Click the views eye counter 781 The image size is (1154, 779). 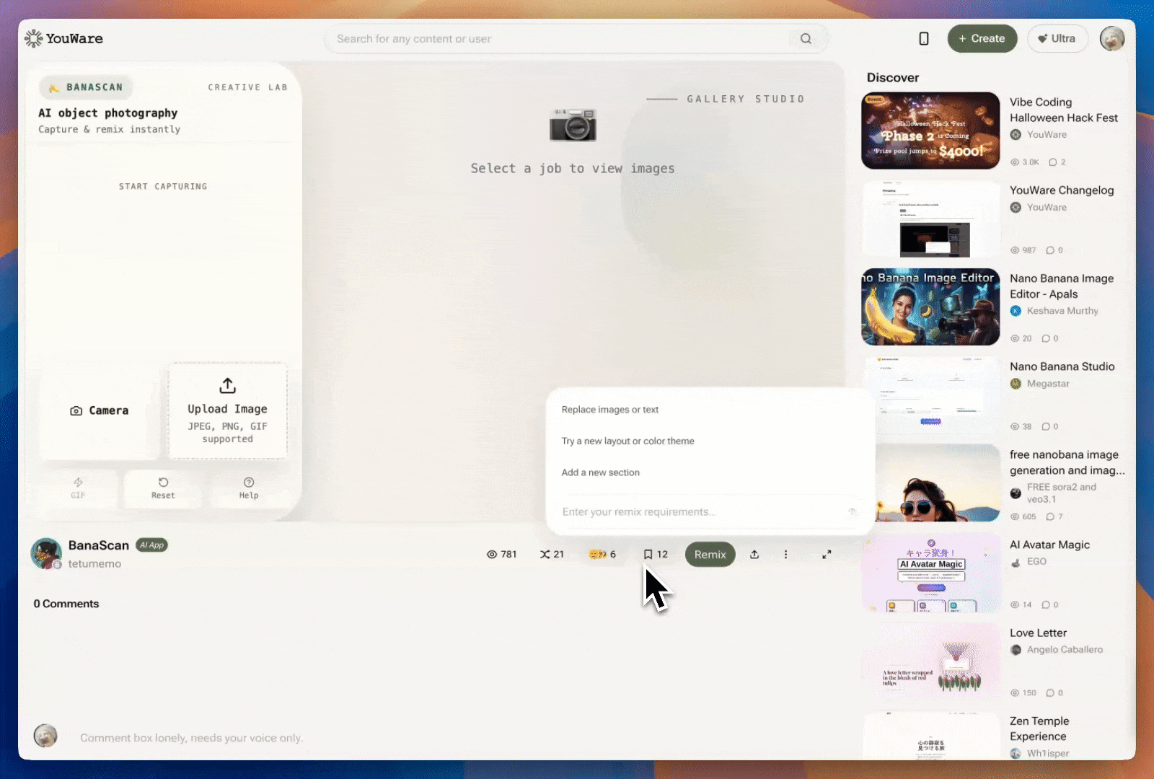pyautogui.click(x=501, y=554)
